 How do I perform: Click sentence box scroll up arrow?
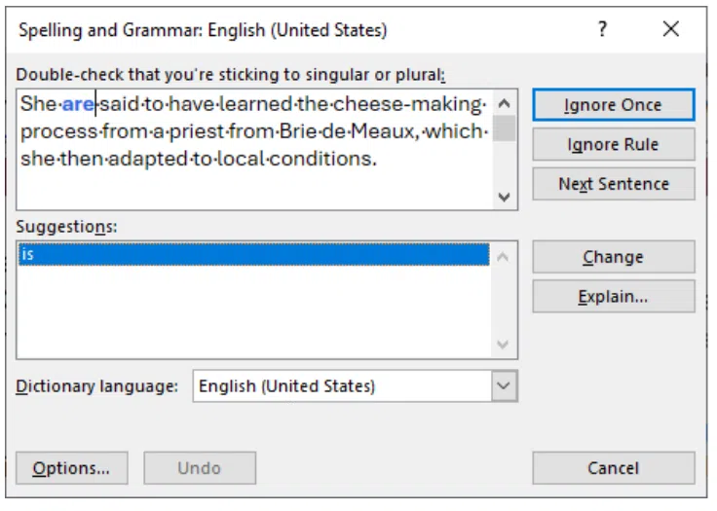504,103
